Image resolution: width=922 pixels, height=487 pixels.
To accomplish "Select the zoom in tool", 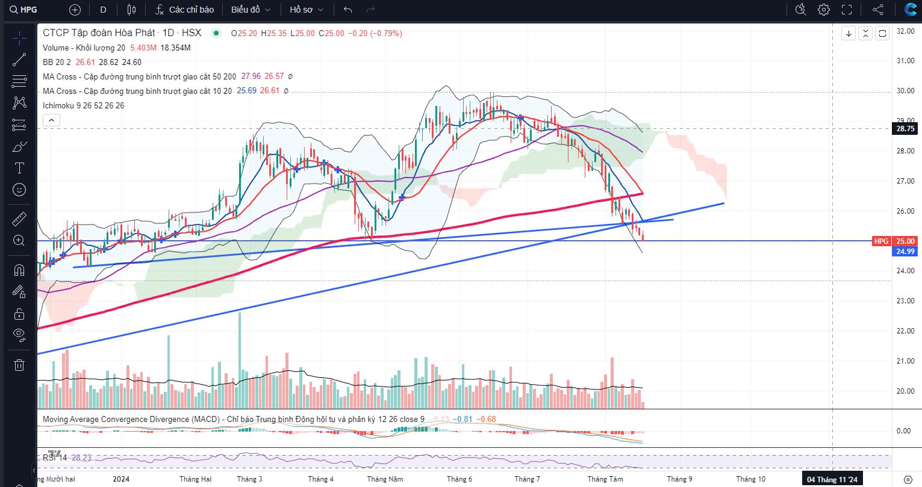I will pos(19,240).
